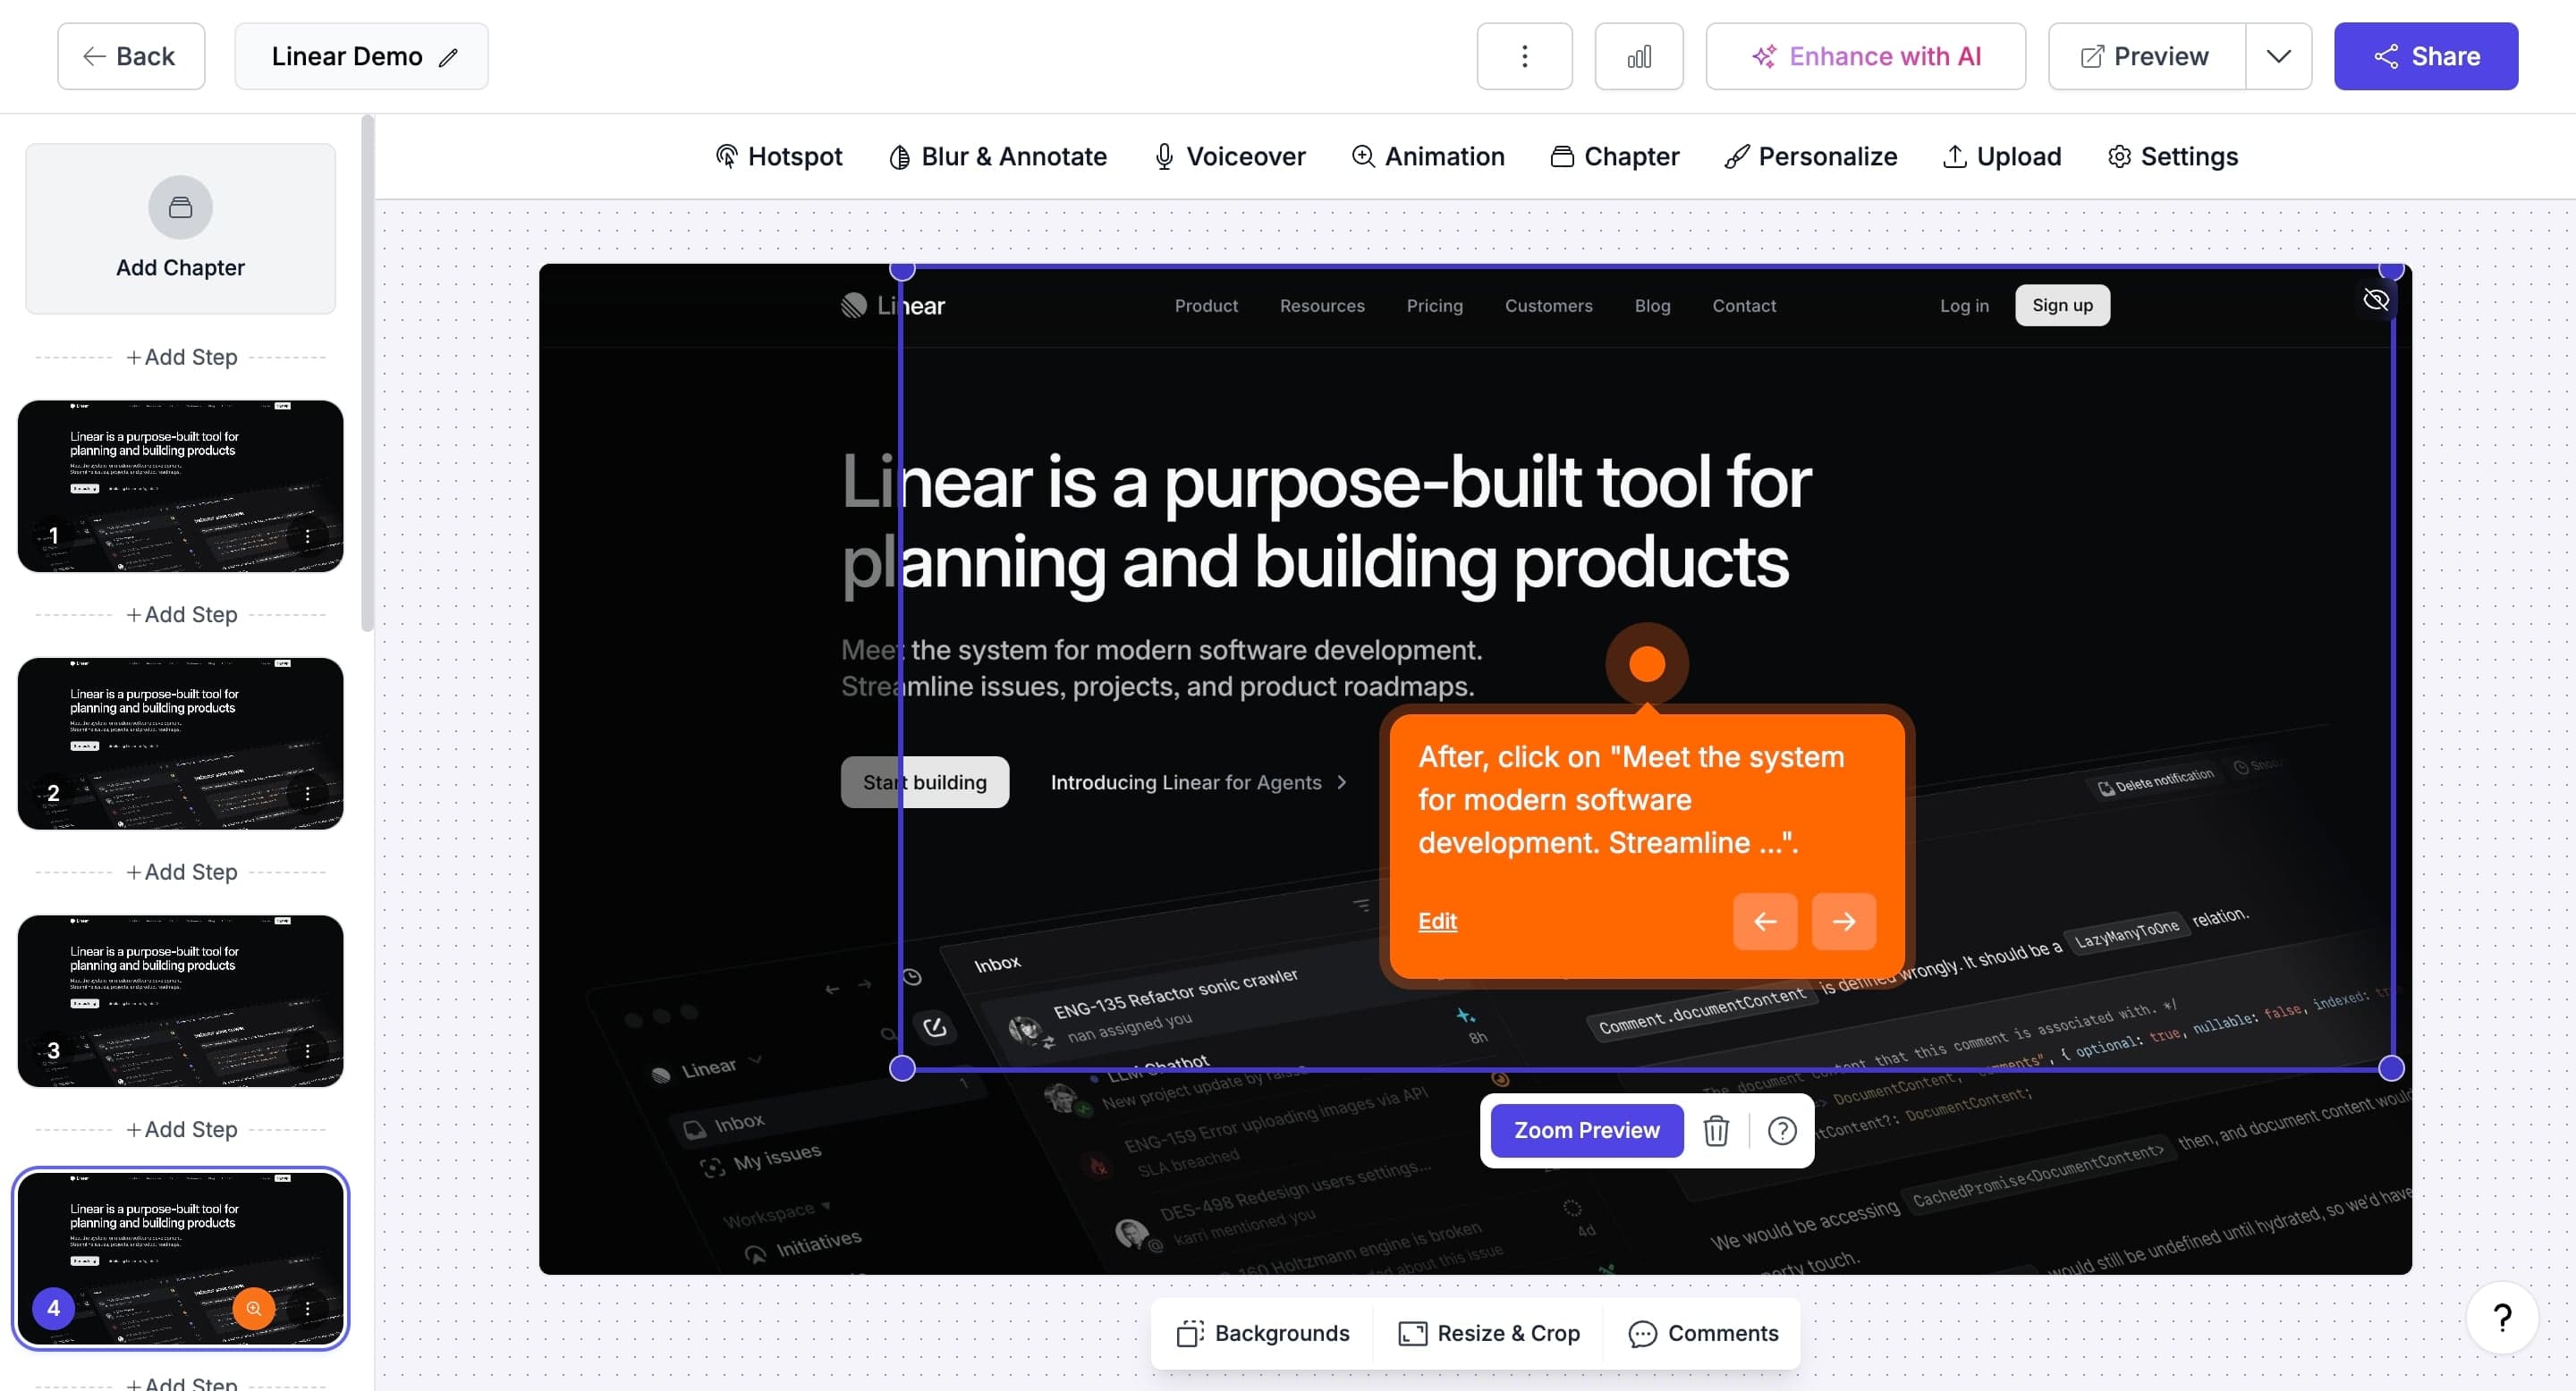Click Log in in captured page
The height and width of the screenshot is (1391, 2576).
1964,306
